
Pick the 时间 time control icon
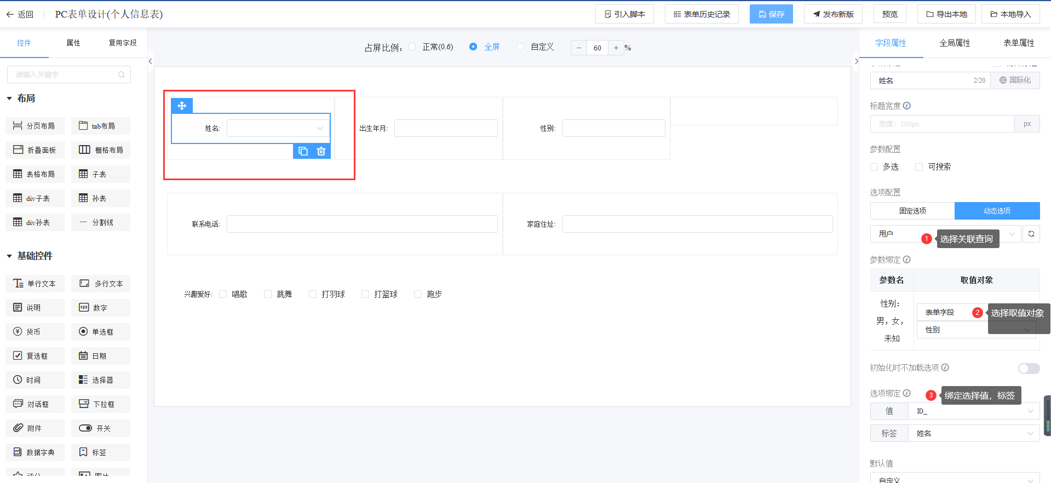pyautogui.click(x=18, y=380)
